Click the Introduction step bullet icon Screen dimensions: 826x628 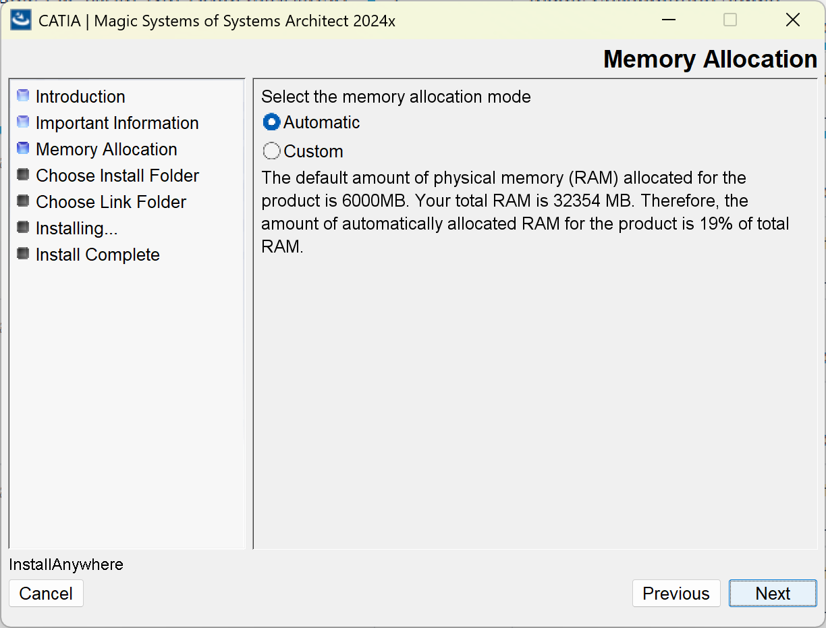pos(24,96)
